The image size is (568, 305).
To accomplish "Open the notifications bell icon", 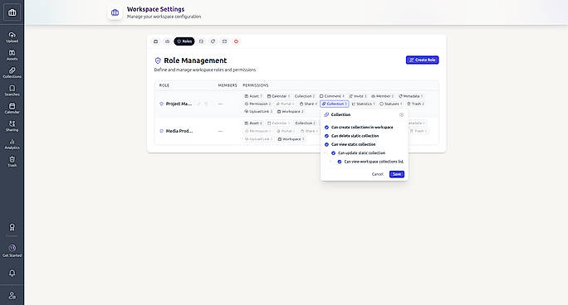I will [x=12, y=273].
